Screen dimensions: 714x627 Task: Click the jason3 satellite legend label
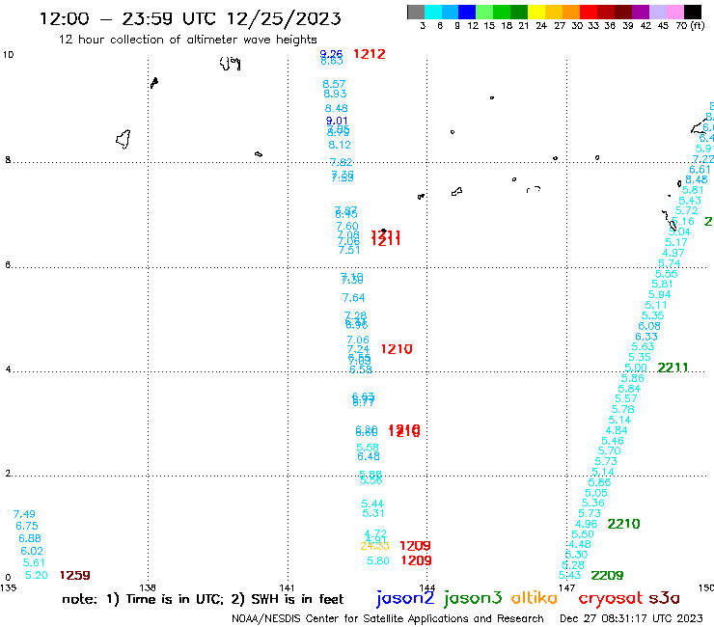coord(473,598)
